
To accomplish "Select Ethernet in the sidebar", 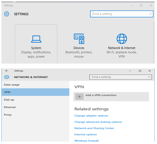I will [x=35, y=107].
